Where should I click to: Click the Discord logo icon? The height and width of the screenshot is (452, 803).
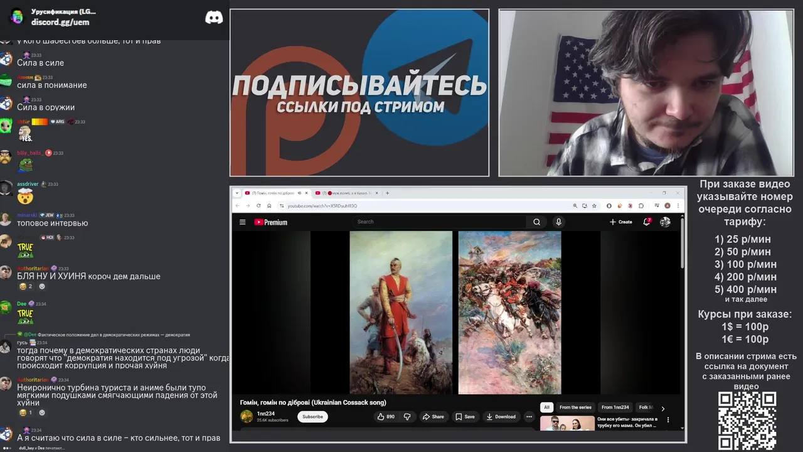[x=214, y=18]
